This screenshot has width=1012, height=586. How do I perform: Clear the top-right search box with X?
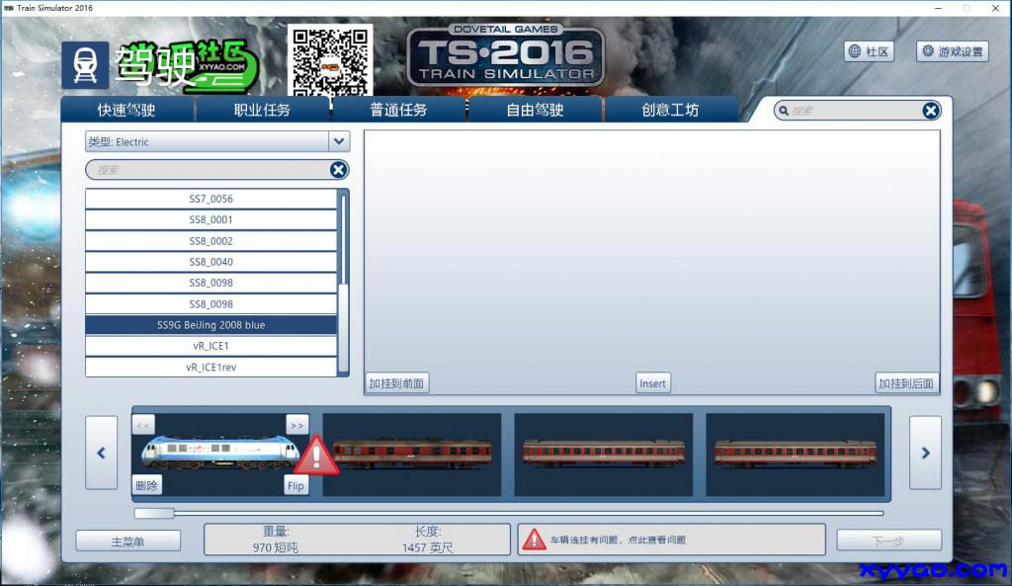(x=930, y=111)
